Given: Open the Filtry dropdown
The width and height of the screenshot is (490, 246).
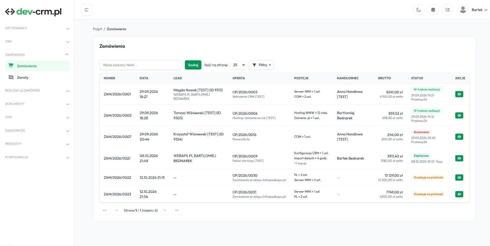Looking at the screenshot, I should point(261,65).
